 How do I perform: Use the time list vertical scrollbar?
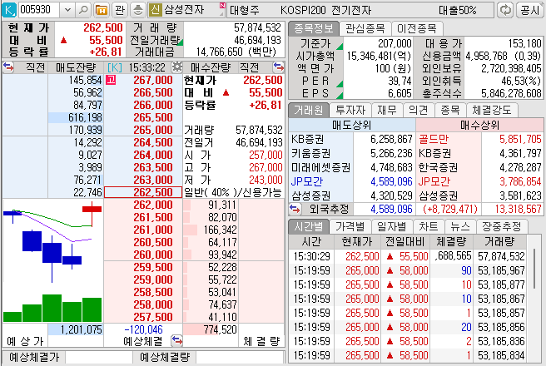pos(534,268)
